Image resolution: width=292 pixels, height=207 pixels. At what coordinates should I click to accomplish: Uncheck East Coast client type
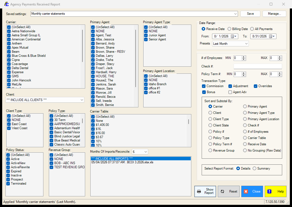click(9, 124)
